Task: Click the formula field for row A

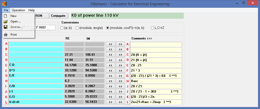Action: click(x=36, y=44)
